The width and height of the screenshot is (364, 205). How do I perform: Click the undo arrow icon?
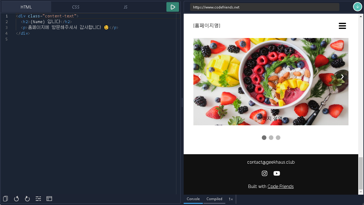[16, 199]
